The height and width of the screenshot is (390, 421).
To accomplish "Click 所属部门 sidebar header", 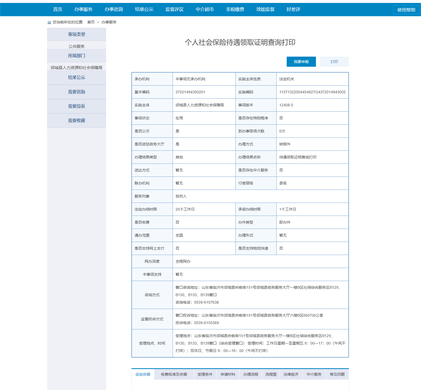I will [x=77, y=56].
